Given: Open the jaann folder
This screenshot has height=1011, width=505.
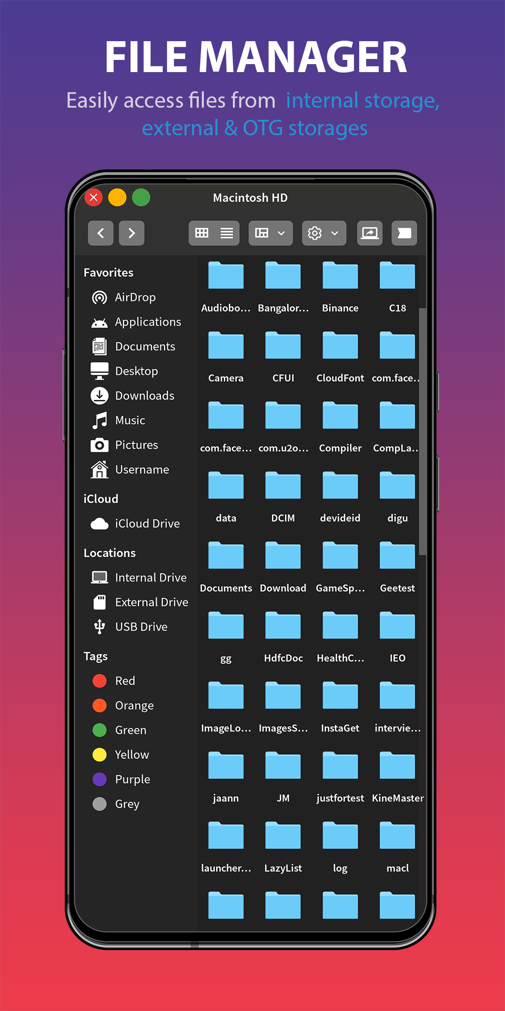Looking at the screenshot, I should tap(226, 777).
